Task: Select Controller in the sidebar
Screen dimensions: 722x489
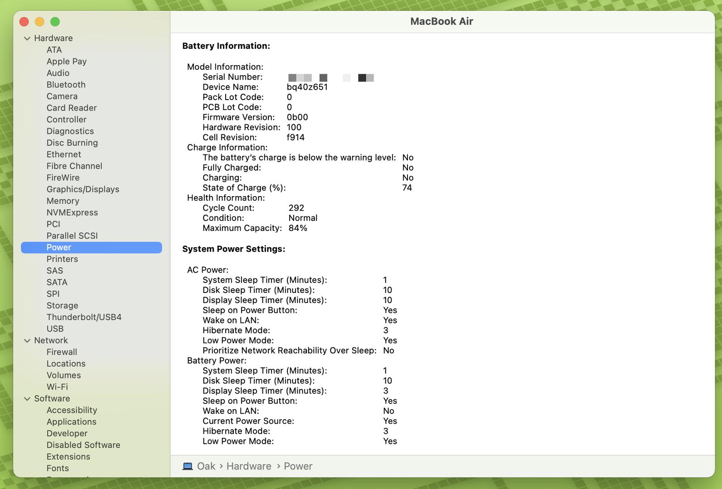Action: point(66,120)
